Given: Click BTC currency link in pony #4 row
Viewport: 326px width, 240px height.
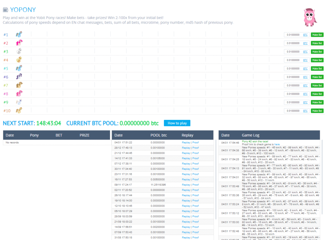Looking at the screenshot, I should point(305,60).
